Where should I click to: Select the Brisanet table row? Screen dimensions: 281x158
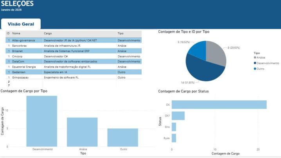[74, 51]
